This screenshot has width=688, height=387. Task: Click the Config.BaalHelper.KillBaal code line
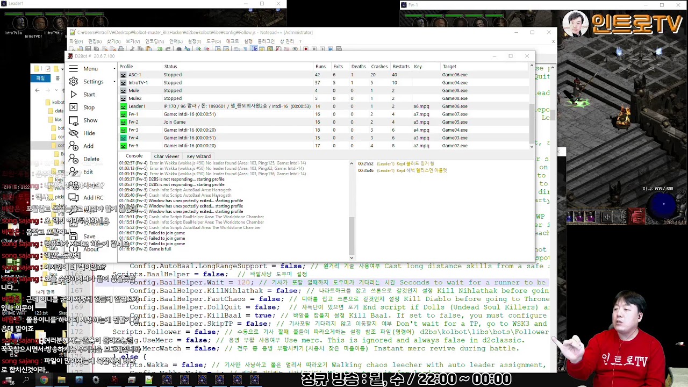(337, 316)
